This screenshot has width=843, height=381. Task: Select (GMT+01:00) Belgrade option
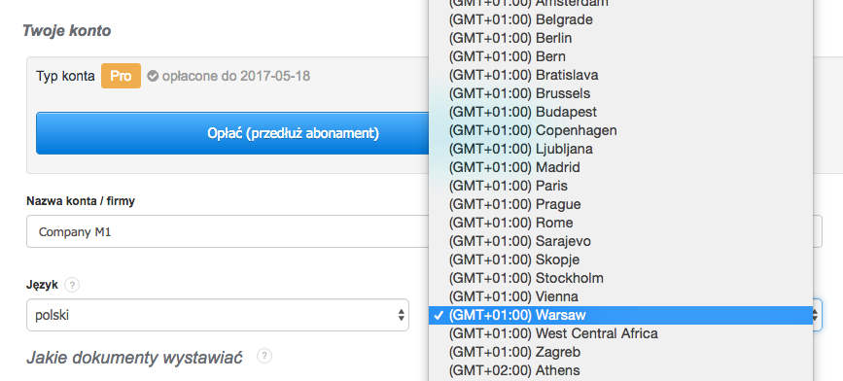coord(621,19)
